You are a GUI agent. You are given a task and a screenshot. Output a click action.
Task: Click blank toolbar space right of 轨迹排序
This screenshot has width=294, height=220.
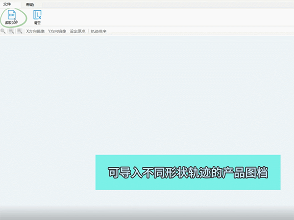click(196, 31)
